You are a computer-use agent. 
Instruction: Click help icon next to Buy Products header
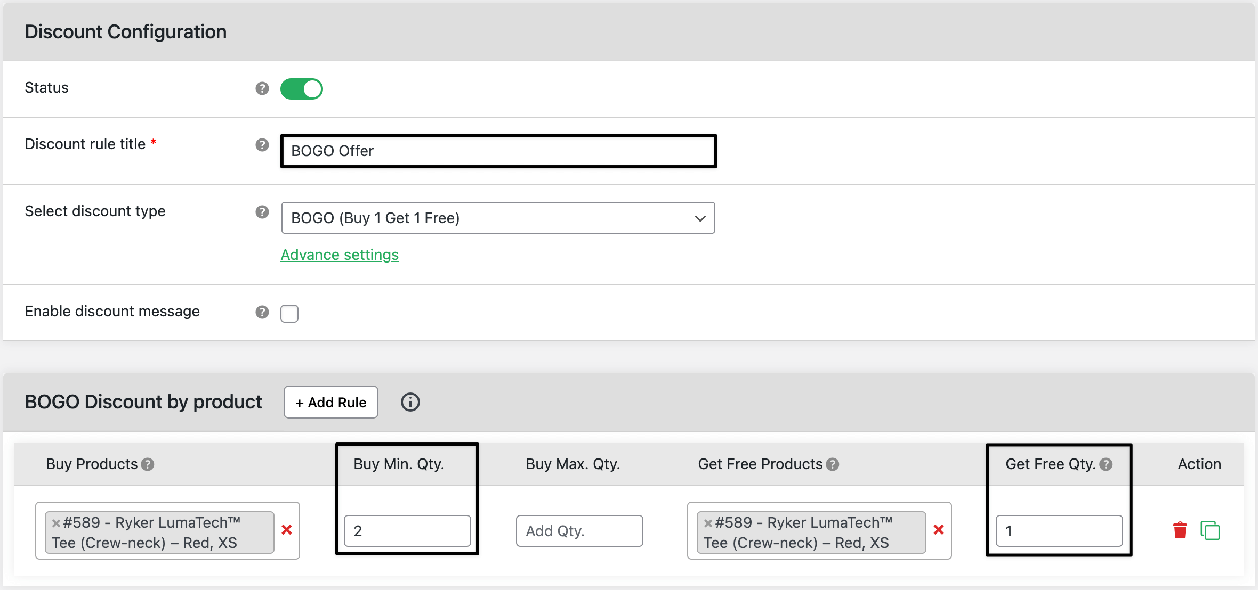(x=148, y=464)
